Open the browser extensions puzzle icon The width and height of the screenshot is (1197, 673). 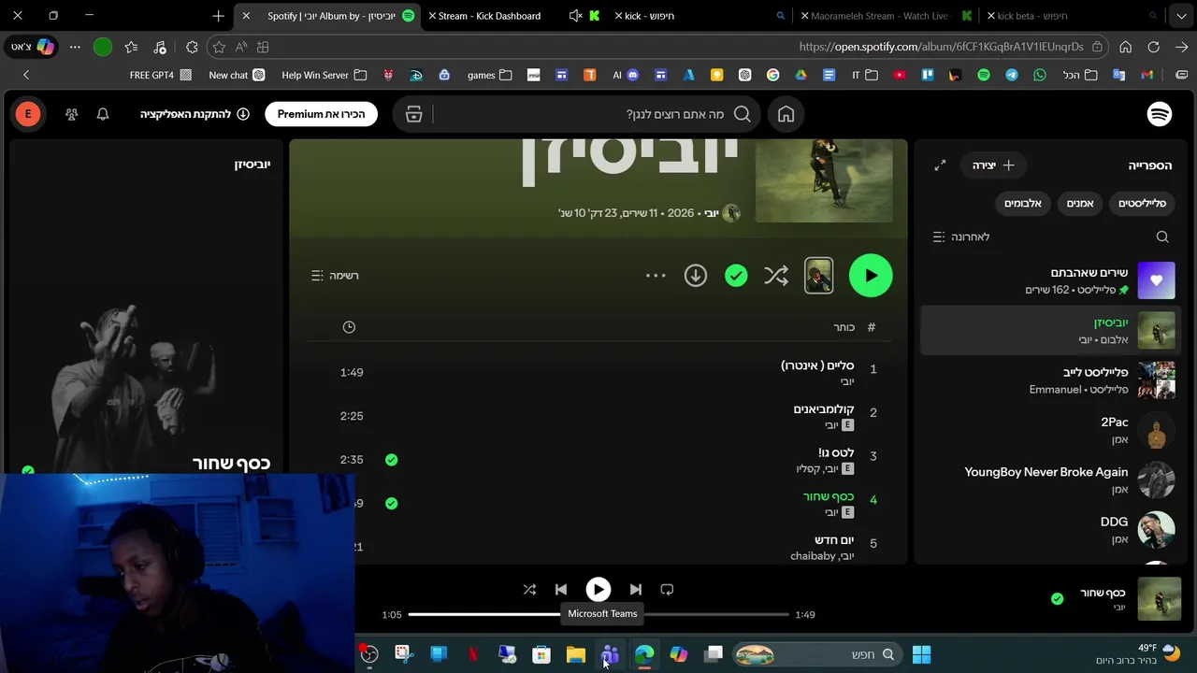click(192, 47)
